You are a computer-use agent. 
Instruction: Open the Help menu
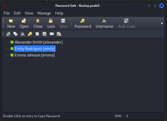(59, 13)
